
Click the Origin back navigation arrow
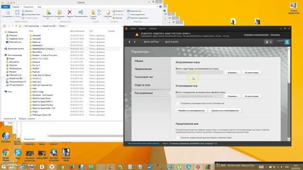129,42
